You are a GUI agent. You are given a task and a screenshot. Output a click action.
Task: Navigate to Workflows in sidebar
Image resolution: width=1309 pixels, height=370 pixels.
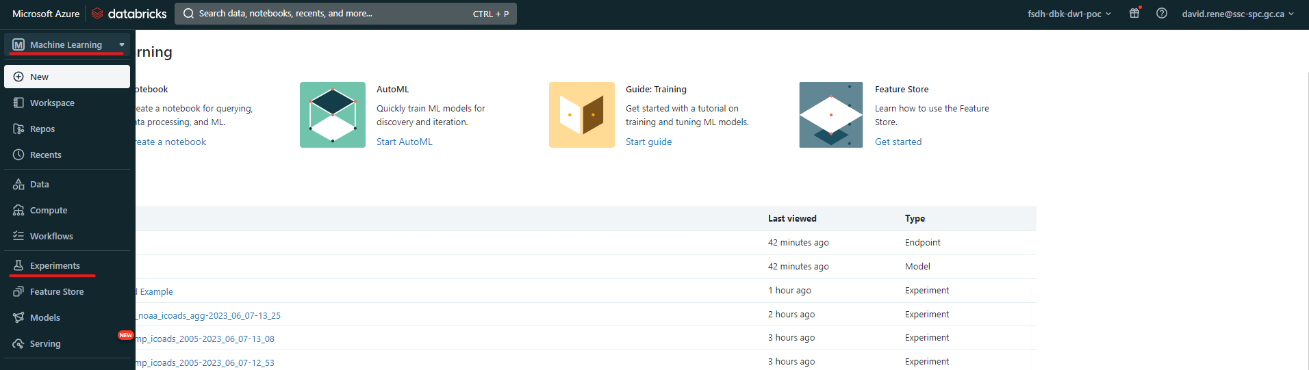tap(51, 237)
